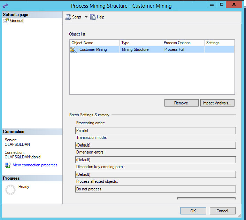Open Impact Analysis dialog
The height and width of the screenshot is (220, 246).
point(217,103)
